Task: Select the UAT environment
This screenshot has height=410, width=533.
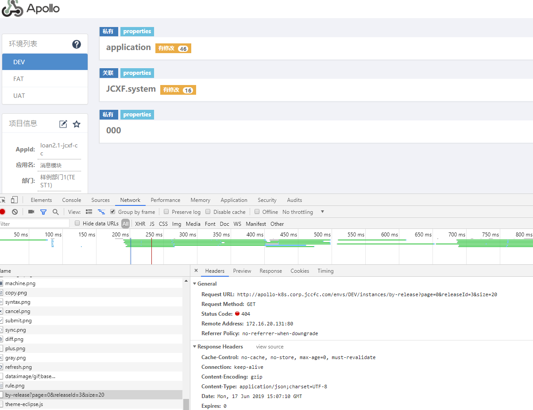Action: 45,96
